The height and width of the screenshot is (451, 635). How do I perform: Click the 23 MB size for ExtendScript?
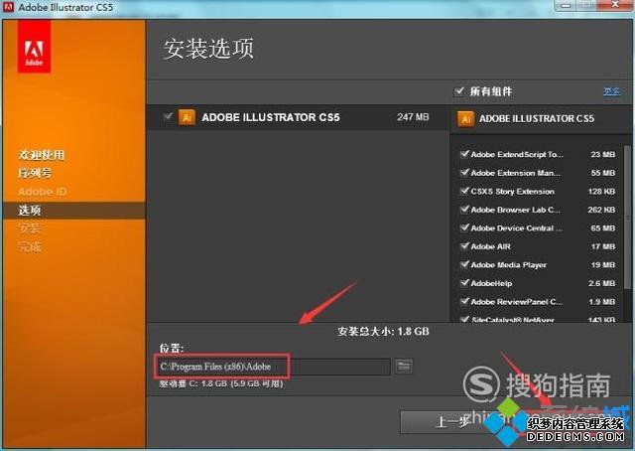[602, 155]
